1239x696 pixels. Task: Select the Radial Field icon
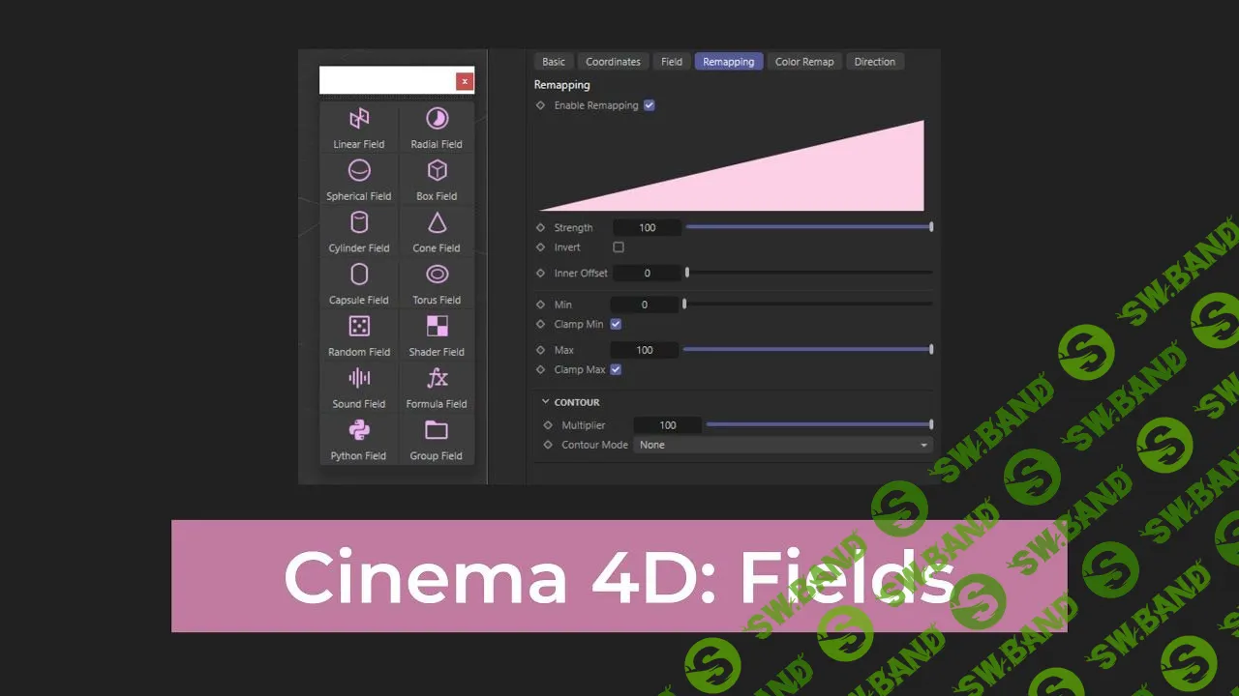438,118
